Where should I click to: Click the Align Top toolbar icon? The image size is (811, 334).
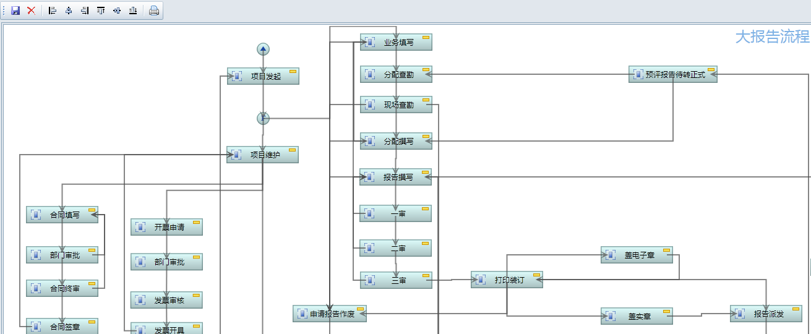[x=101, y=11]
